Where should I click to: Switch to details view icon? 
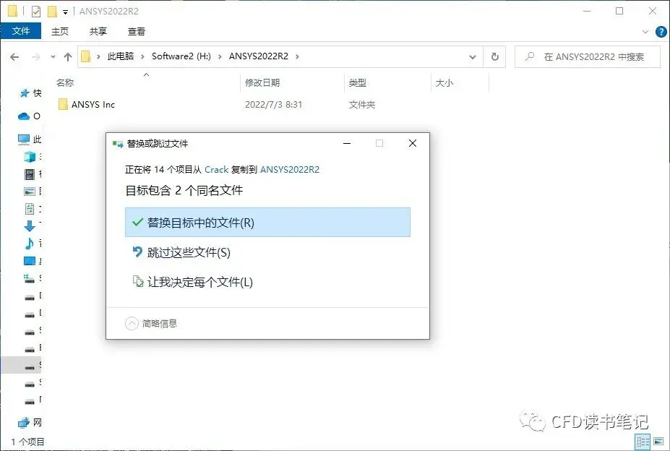coord(643,442)
